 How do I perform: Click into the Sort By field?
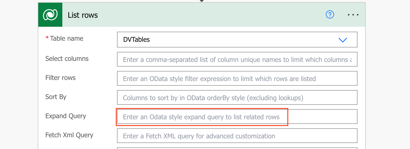pos(237,97)
